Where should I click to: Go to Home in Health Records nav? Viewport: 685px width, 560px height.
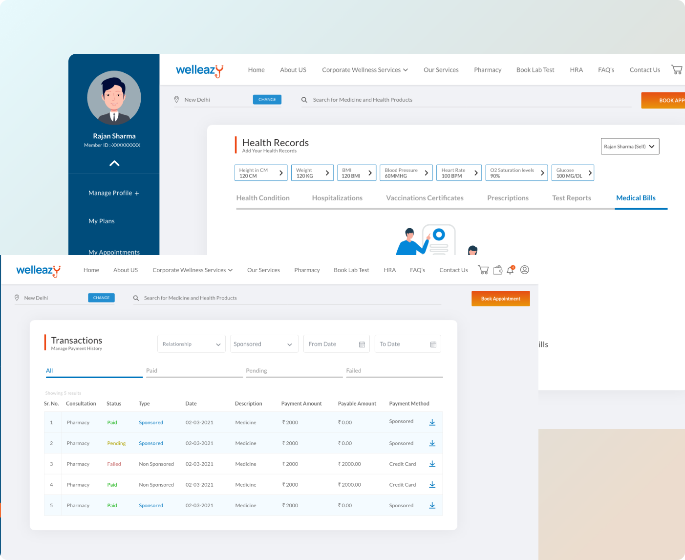(256, 70)
